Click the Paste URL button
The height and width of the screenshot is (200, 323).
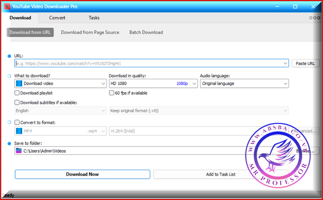pos(305,64)
